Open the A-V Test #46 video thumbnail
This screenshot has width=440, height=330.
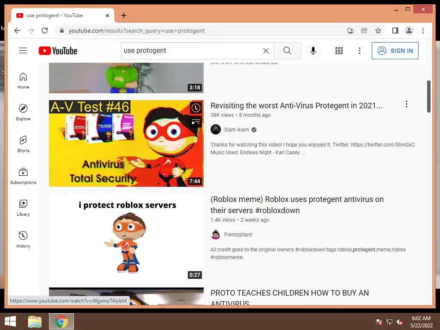[x=126, y=144]
